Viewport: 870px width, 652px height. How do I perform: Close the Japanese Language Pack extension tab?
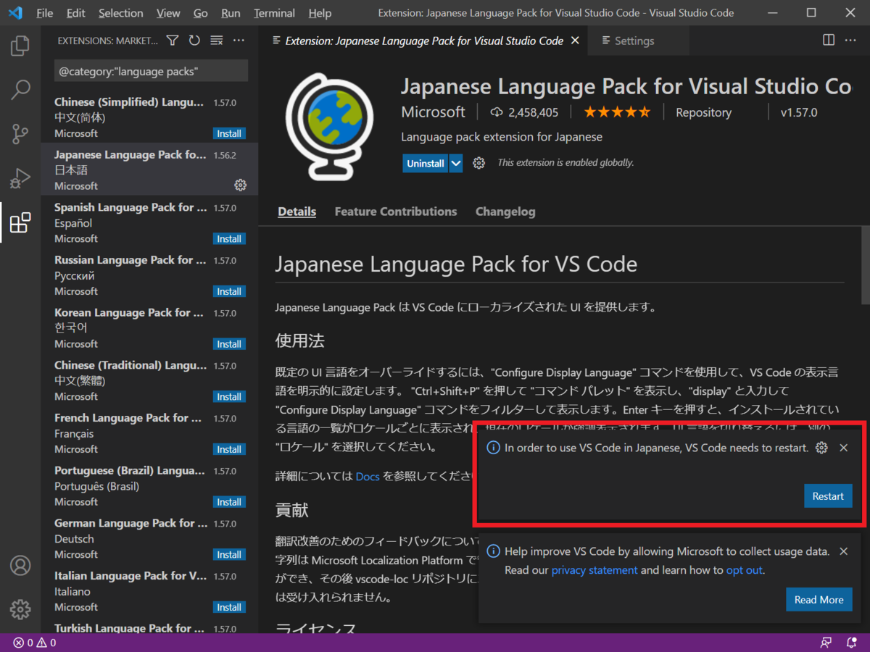click(575, 41)
